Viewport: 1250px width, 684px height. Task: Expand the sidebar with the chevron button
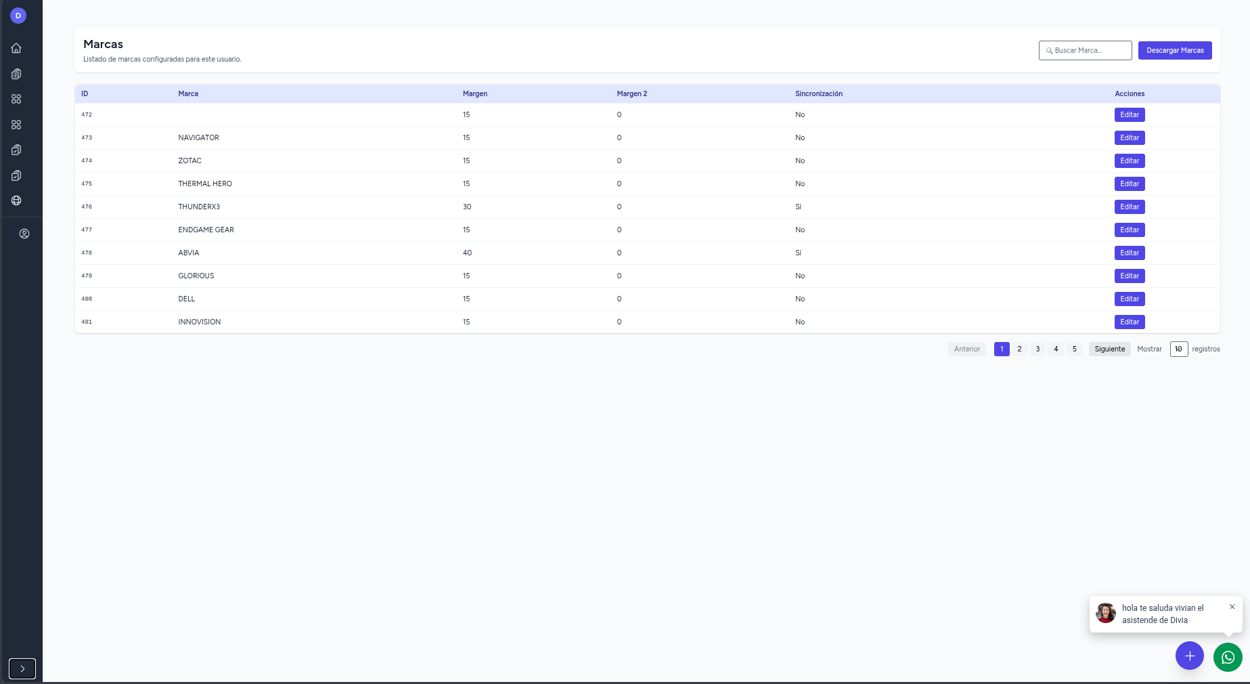click(x=22, y=668)
